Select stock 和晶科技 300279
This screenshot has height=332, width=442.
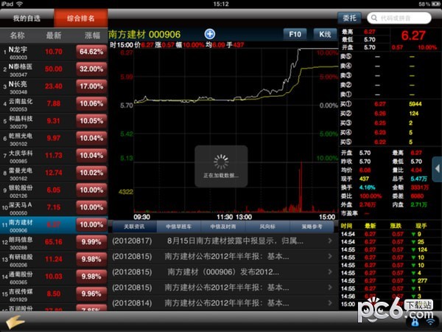(54, 121)
